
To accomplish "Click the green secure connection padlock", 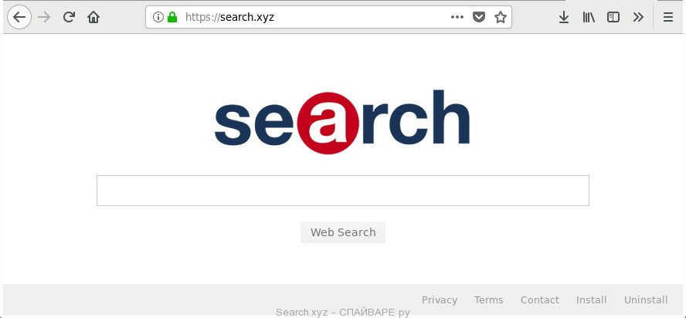I will coord(172,17).
